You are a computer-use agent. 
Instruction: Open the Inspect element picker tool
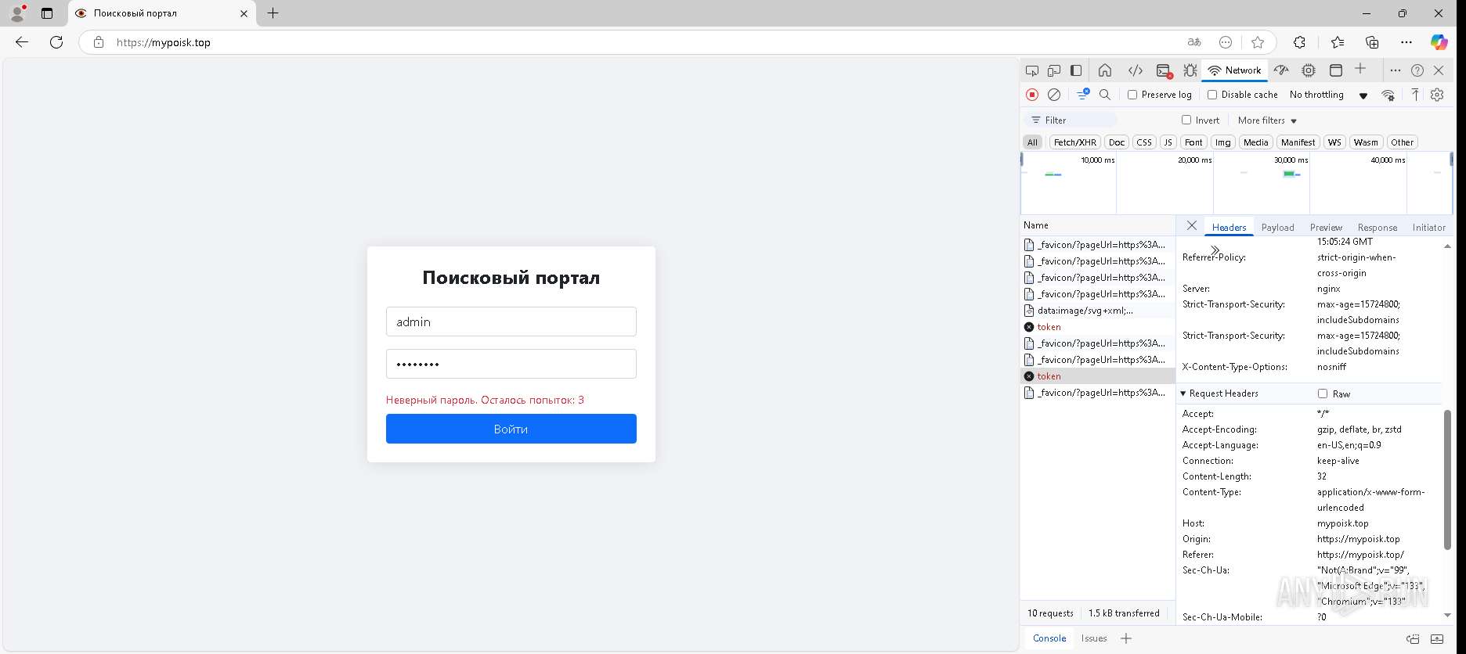click(x=1032, y=70)
